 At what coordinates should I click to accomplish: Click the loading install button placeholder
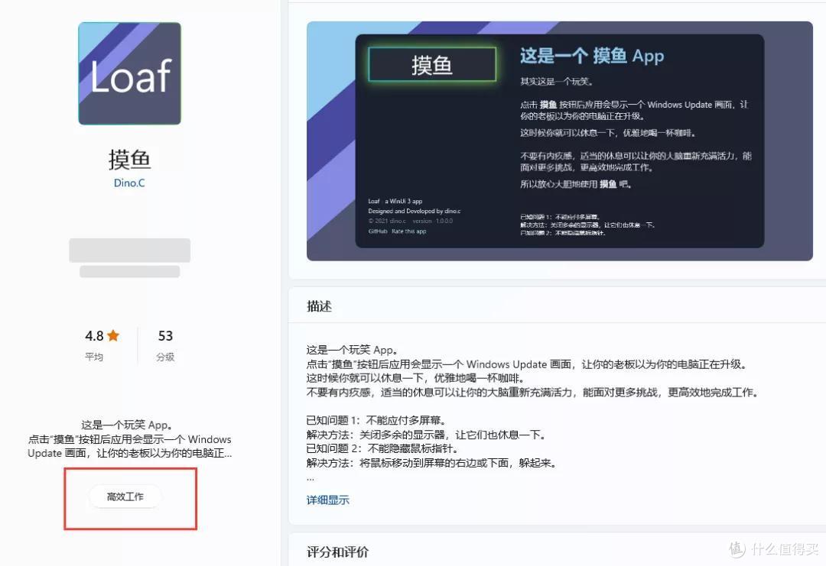pyautogui.click(x=129, y=251)
